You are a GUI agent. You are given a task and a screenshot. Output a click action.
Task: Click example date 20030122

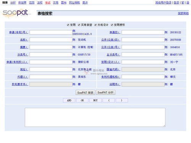pos(176,32)
